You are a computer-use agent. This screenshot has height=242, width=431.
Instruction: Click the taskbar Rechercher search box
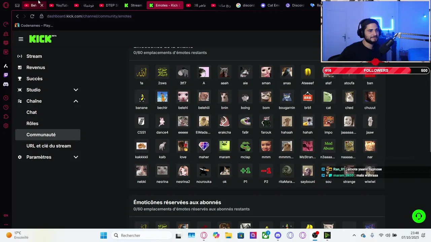point(142,235)
